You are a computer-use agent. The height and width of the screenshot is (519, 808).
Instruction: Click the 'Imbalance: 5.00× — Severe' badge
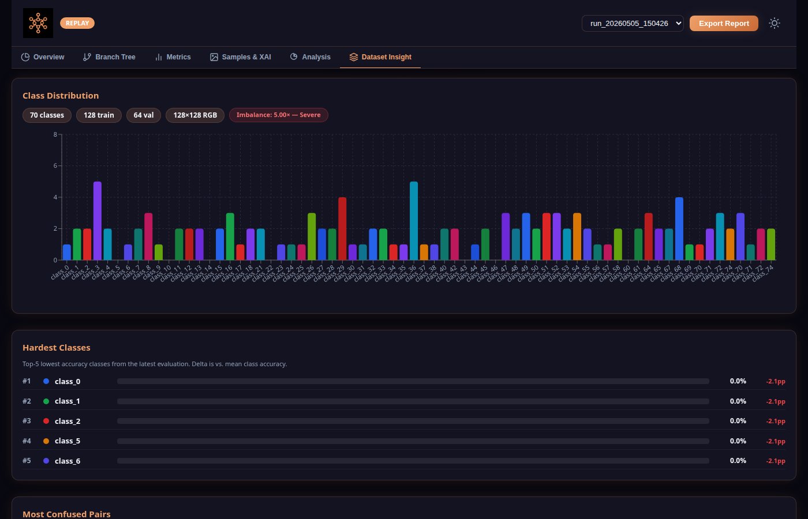(x=279, y=115)
